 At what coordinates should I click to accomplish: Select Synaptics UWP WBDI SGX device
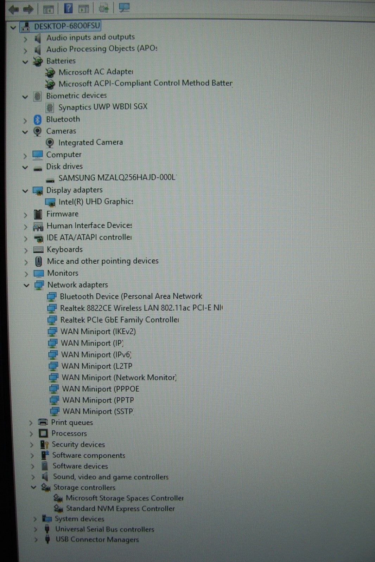tap(103, 107)
